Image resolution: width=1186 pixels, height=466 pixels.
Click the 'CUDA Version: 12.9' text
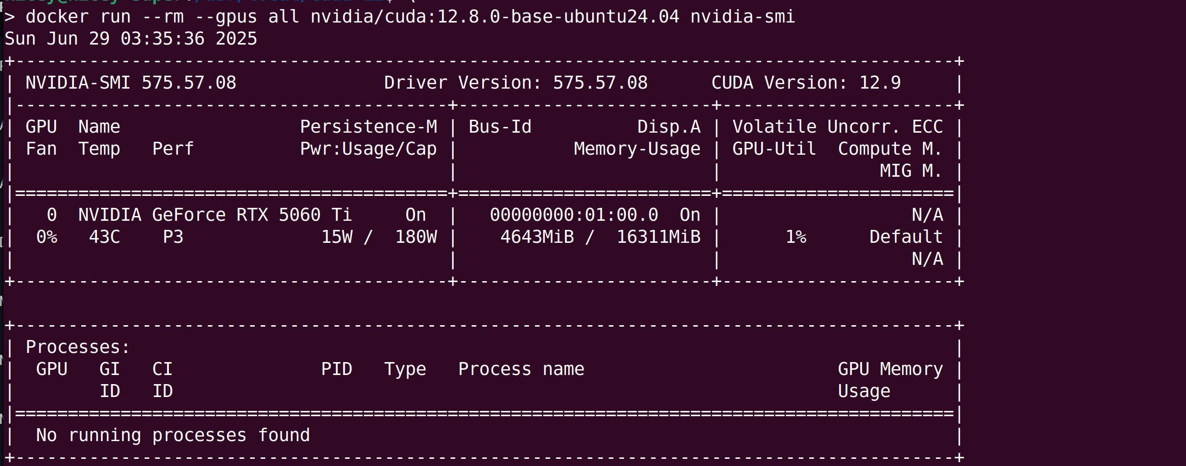(x=806, y=83)
